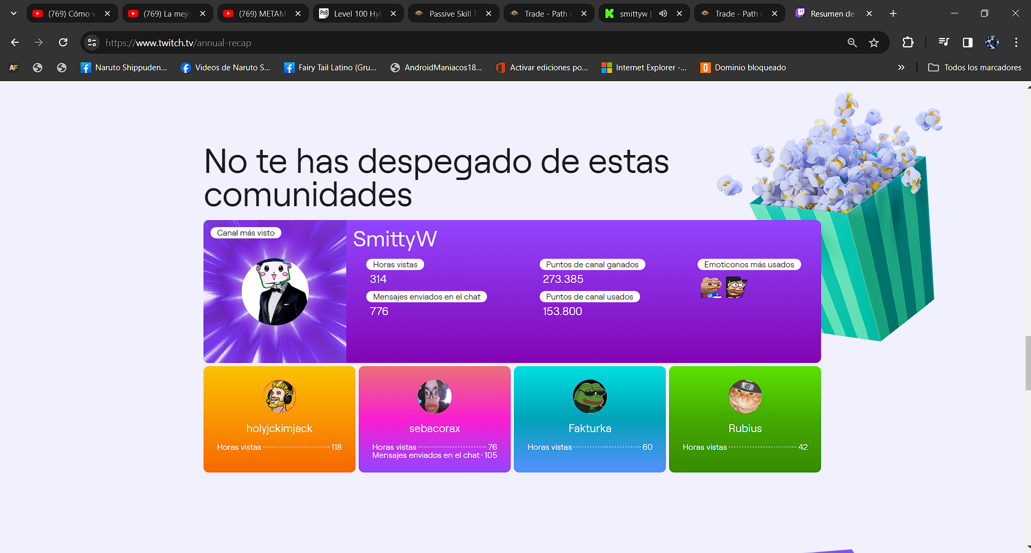Mute the smittyw Kick tab audio
This screenshot has width=1031, height=553.
[664, 13]
